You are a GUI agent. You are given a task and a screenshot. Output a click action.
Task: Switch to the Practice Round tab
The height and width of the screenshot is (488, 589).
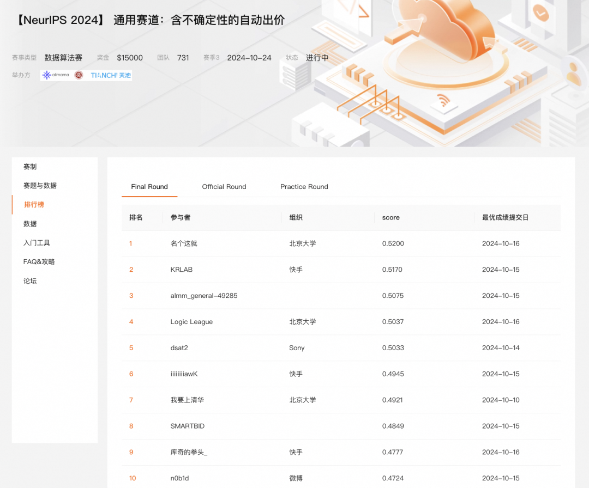point(304,186)
